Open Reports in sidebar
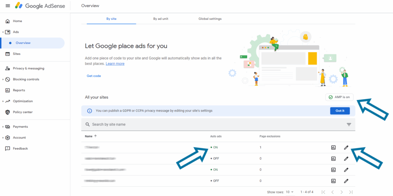 pos(19,90)
